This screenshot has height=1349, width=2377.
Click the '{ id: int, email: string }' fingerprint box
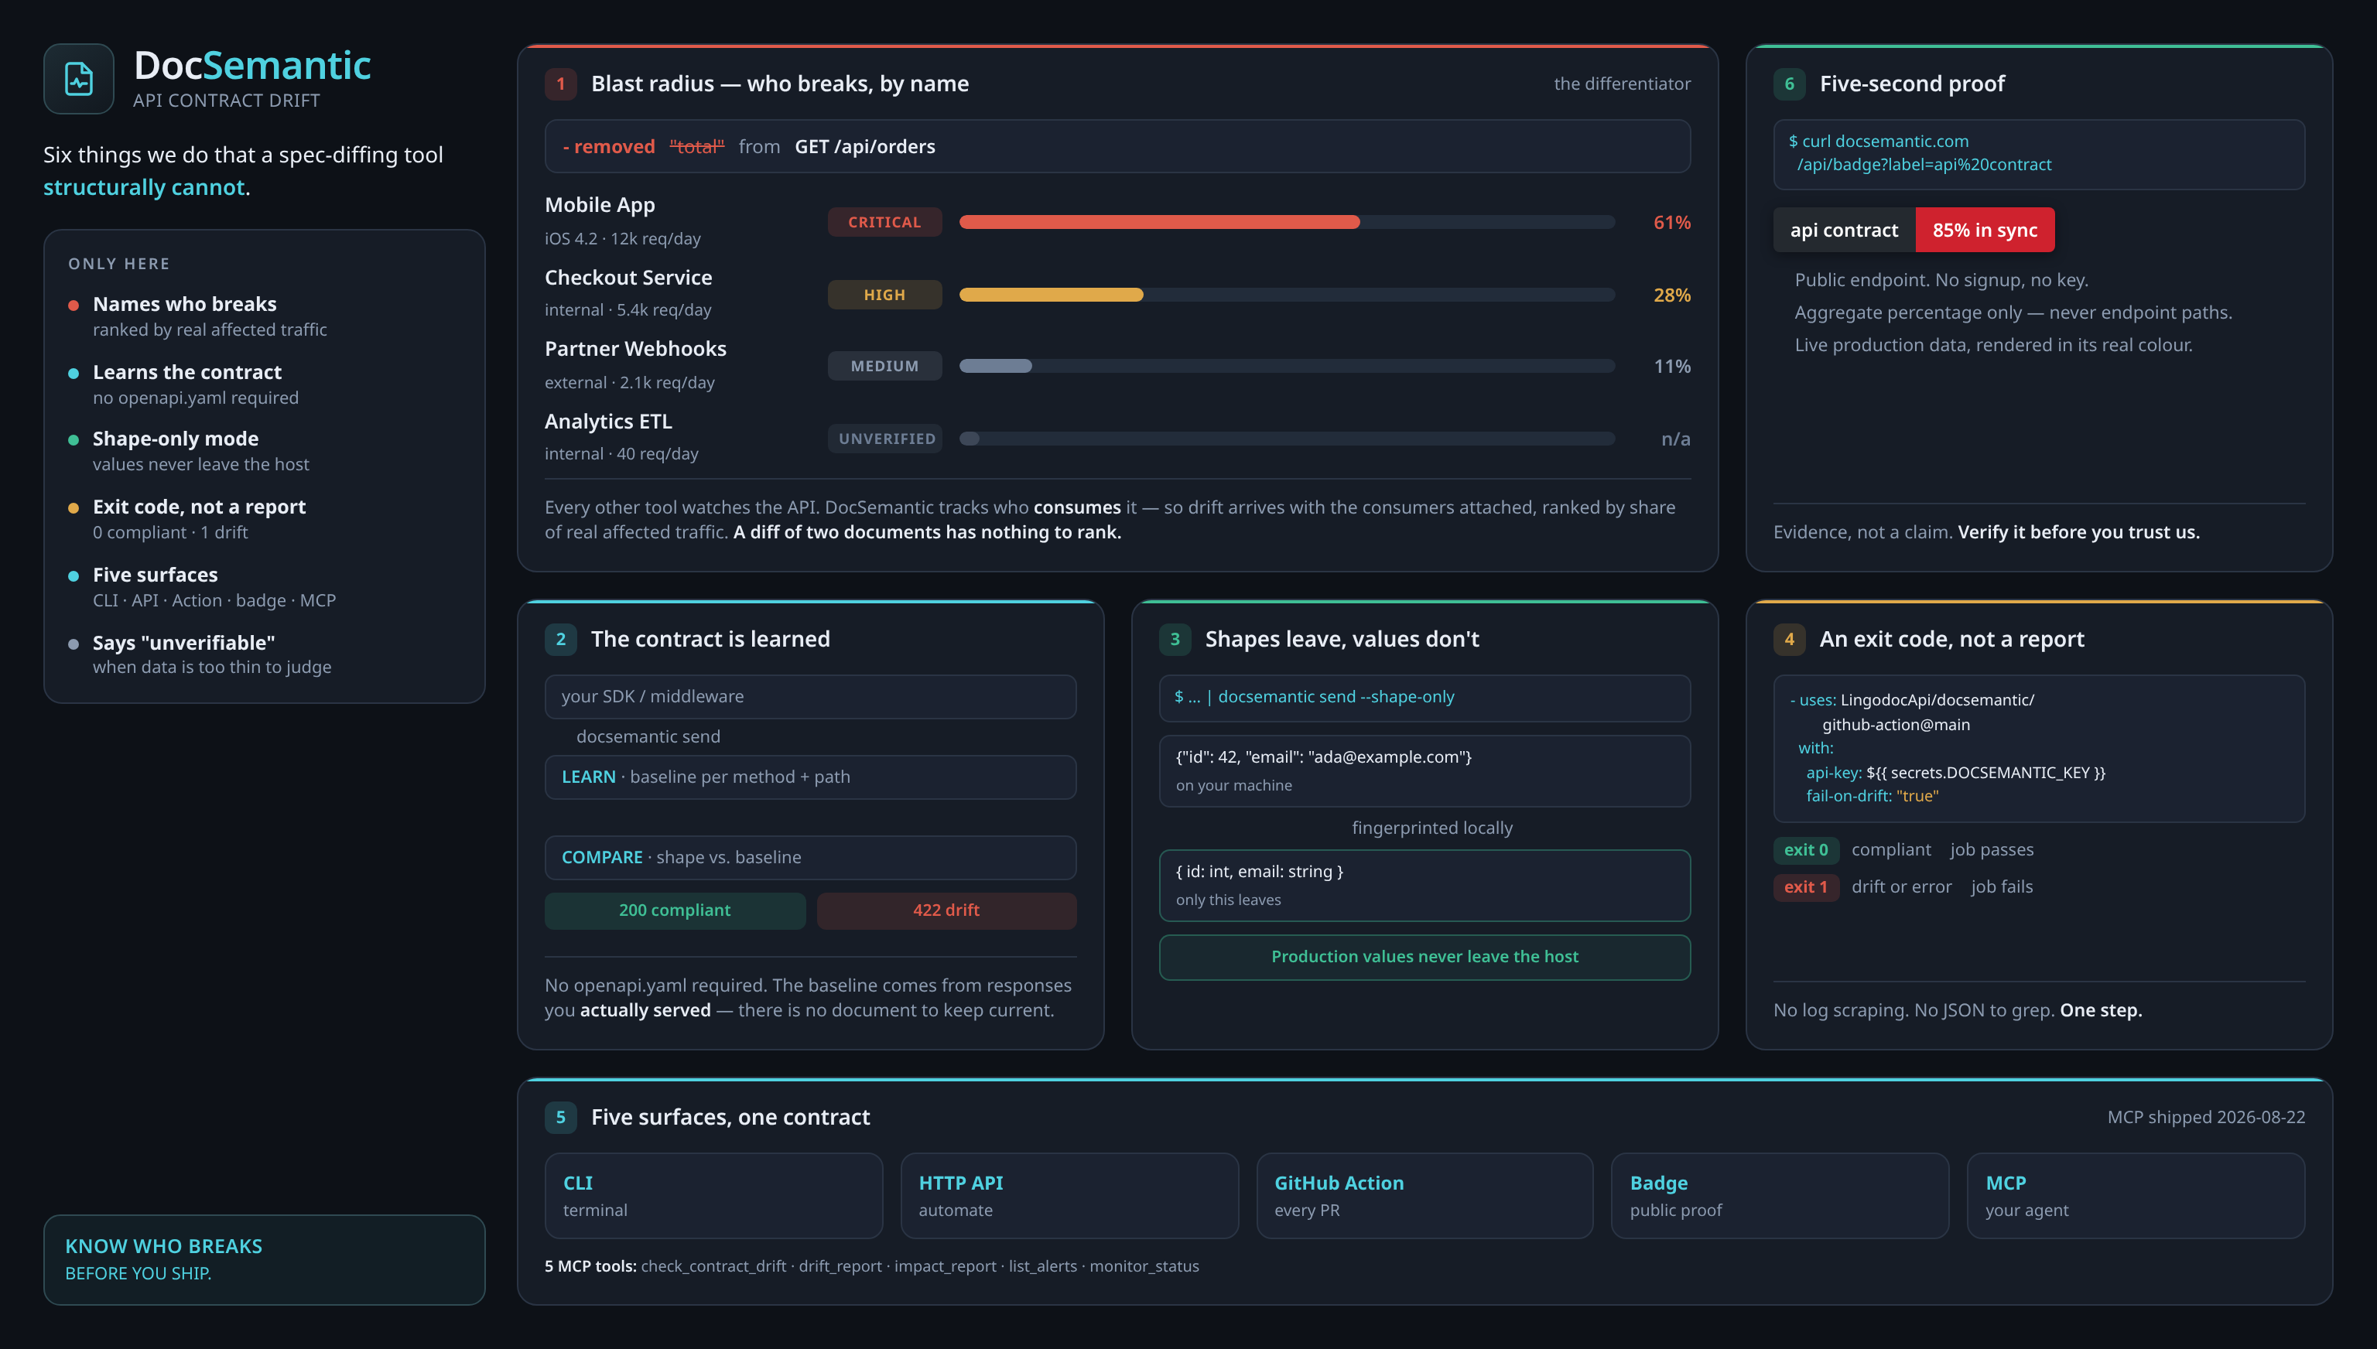(x=1424, y=885)
